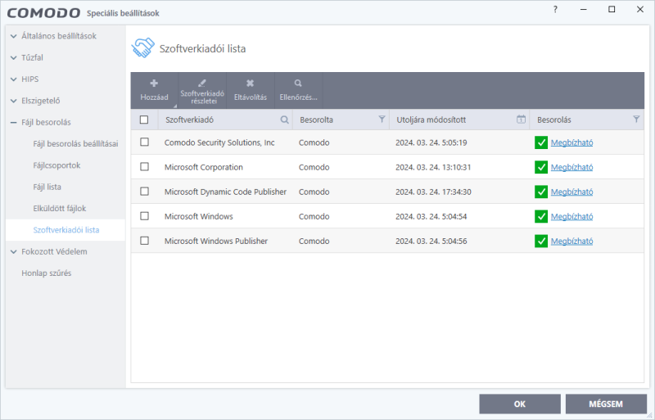Image resolution: width=655 pixels, height=420 pixels.
Task: Check the Microsoft Windows Publisher checkbox
Action: point(145,241)
